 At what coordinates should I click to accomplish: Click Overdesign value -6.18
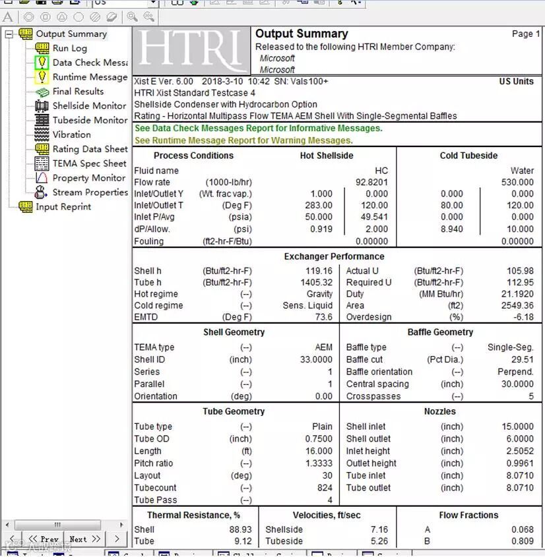point(524,317)
